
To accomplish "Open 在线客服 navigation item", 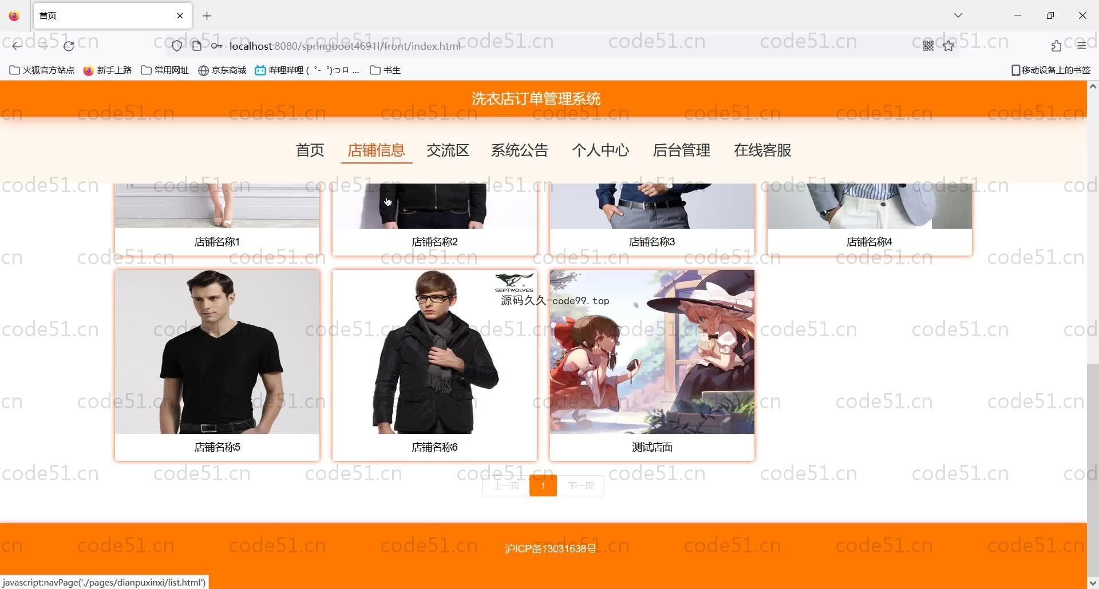I will (x=762, y=150).
